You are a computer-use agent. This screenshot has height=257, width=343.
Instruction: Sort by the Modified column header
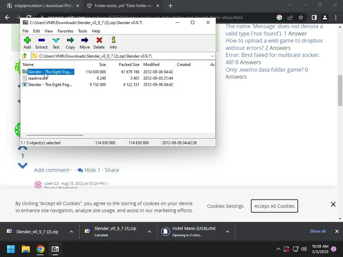point(157,65)
